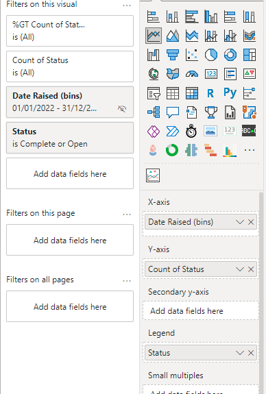Expand the %GT Count of Status filter card
Screen dimensions: 266x394
coord(70,31)
